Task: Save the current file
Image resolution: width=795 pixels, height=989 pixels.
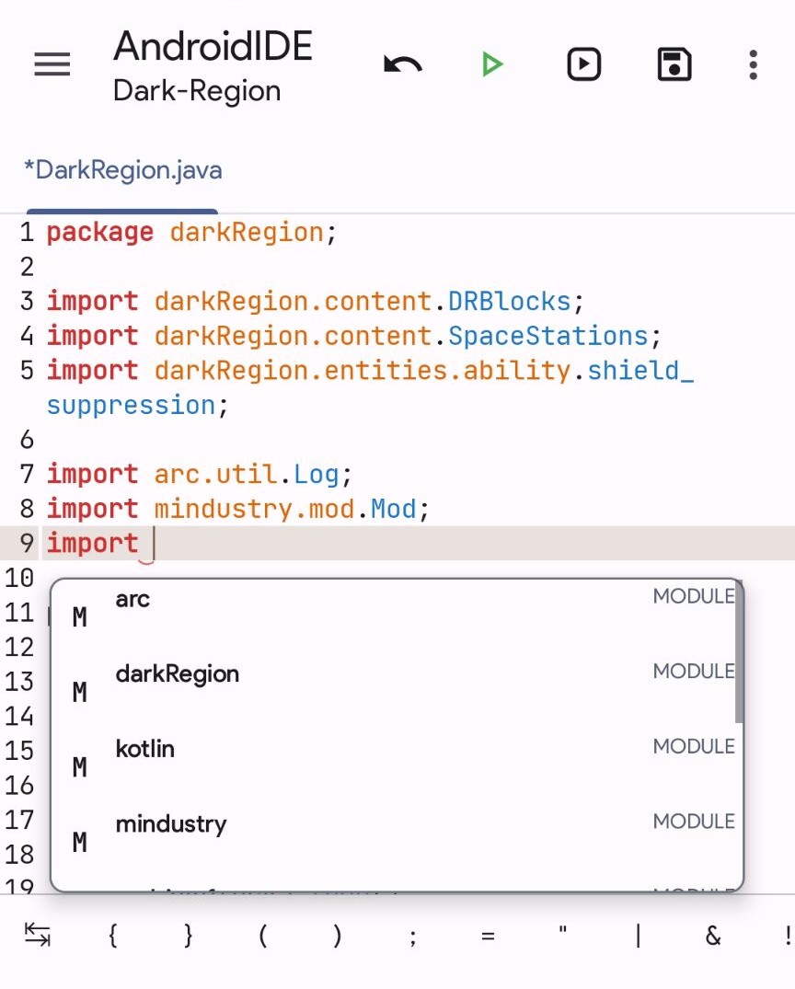Action: (x=674, y=63)
